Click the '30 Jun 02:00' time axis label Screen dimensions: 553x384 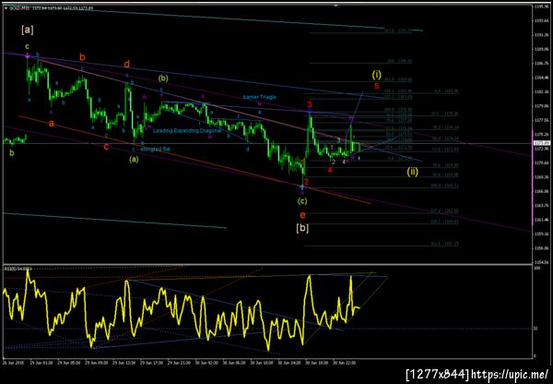click(207, 363)
